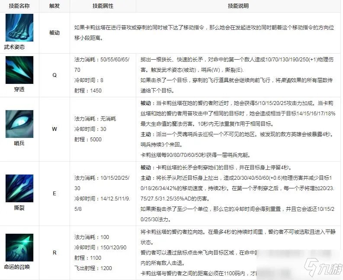
Task: Click the 技能说明 column header
Action: [238, 6]
